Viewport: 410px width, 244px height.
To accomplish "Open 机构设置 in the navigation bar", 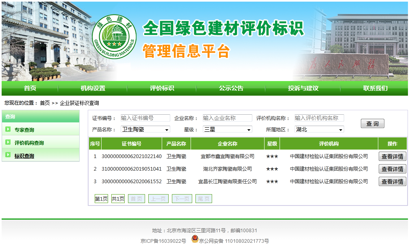I will (x=93, y=88).
